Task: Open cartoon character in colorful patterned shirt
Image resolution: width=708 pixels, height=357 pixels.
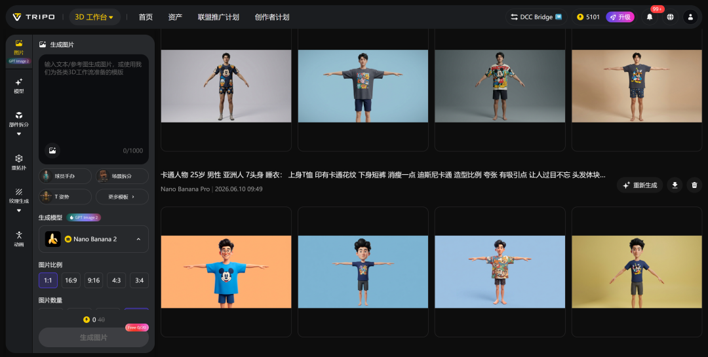Action: point(500,272)
